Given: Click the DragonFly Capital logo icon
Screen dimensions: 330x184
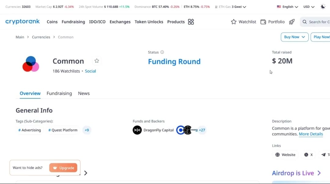Looking at the screenshot, I should (x=137, y=130).
